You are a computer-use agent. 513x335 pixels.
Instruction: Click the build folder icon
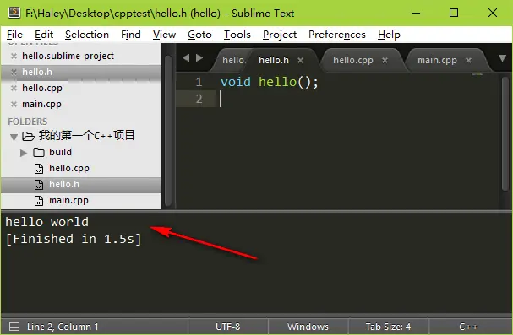click(39, 152)
